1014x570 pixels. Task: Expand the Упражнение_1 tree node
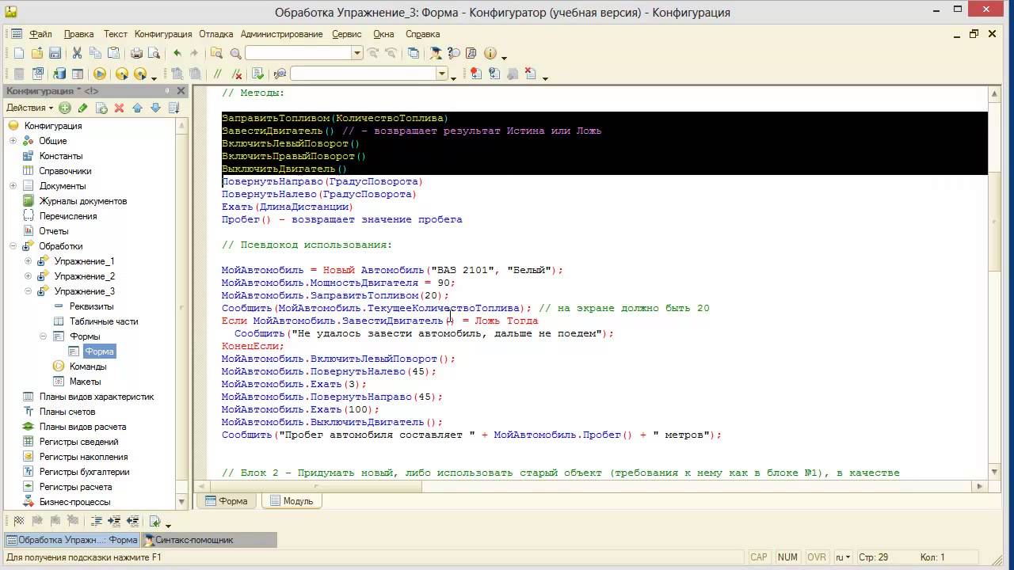click(29, 261)
